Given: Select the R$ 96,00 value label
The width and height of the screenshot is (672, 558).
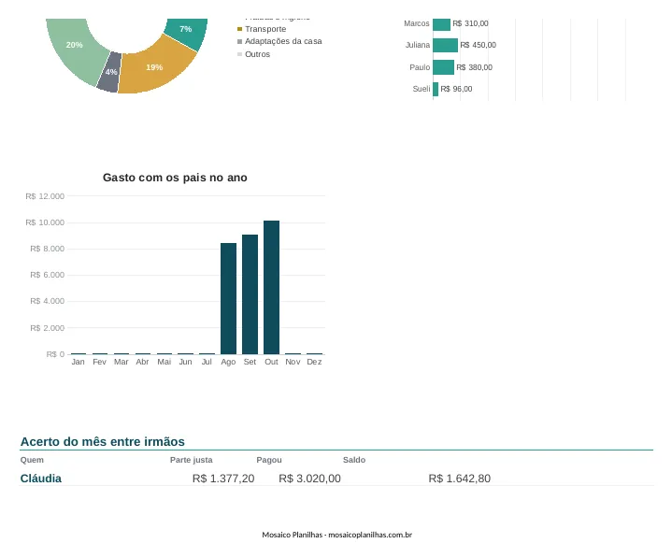Looking at the screenshot, I should (x=456, y=89).
